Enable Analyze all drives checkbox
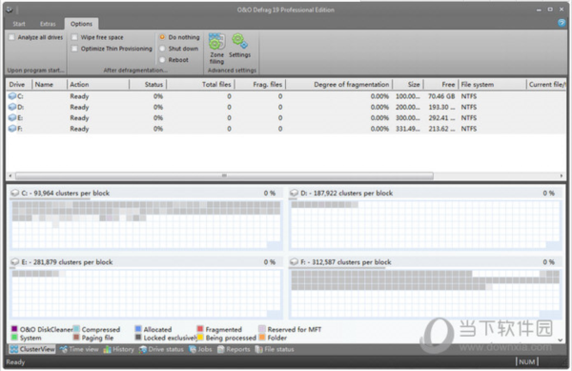This screenshot has height=371, width=572. pyautogui.click(x=12, y=37)
